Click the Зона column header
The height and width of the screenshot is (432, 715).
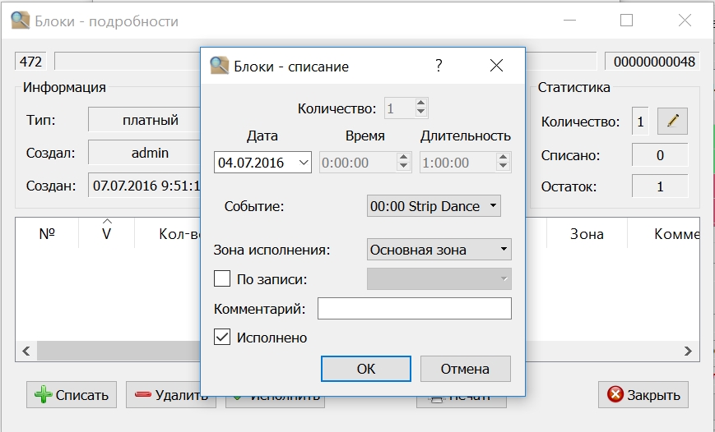point(587,233)
